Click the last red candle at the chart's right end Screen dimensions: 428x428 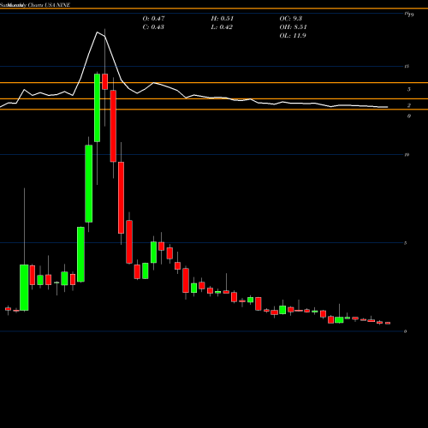(x=388, y=323)
